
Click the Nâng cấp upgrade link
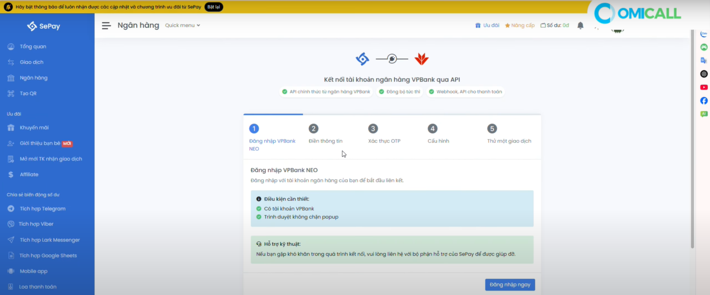[x=520, y=26]
